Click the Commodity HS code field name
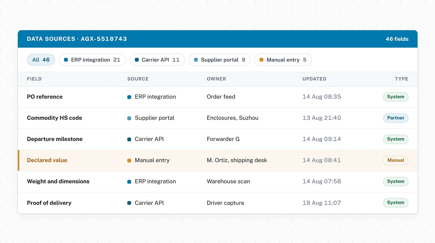This screenshot has width=435, height=243. 55,118
